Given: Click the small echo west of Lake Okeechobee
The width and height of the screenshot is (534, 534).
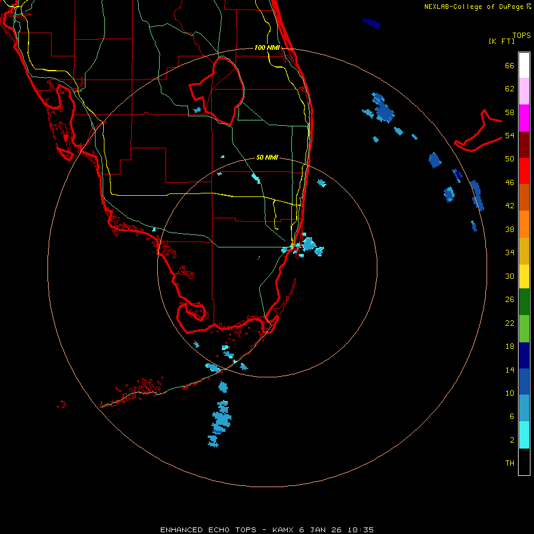Looking at the screenshot, I should click(x=197, y=110).
